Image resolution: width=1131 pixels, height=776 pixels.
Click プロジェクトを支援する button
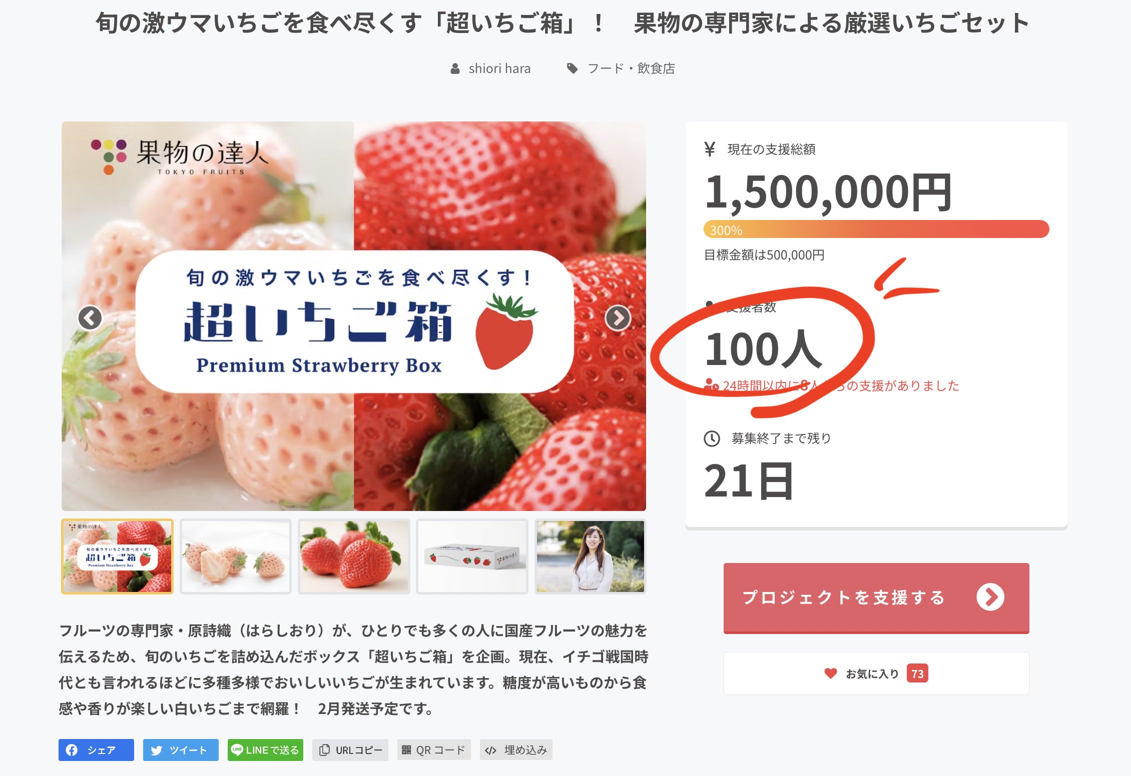click(876, 598)
